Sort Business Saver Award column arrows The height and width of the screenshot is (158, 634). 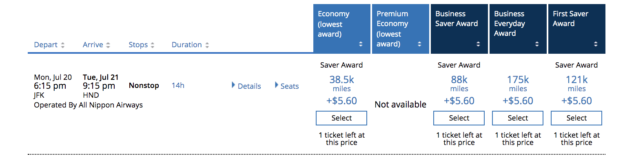tap(478, 44)
